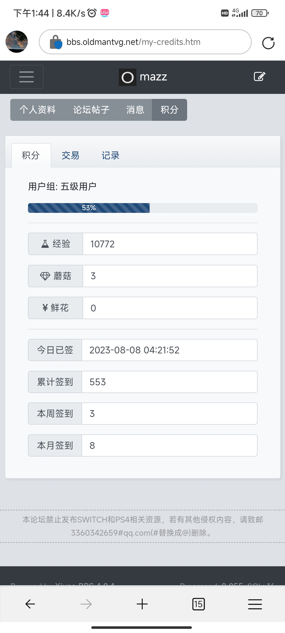Switch to the 记录 tab
Screen dimensions: 285x633
[x=111, y=155]
